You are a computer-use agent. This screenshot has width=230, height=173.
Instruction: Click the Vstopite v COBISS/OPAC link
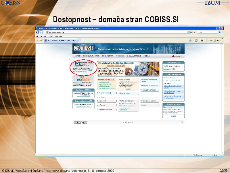pos(116,65)
